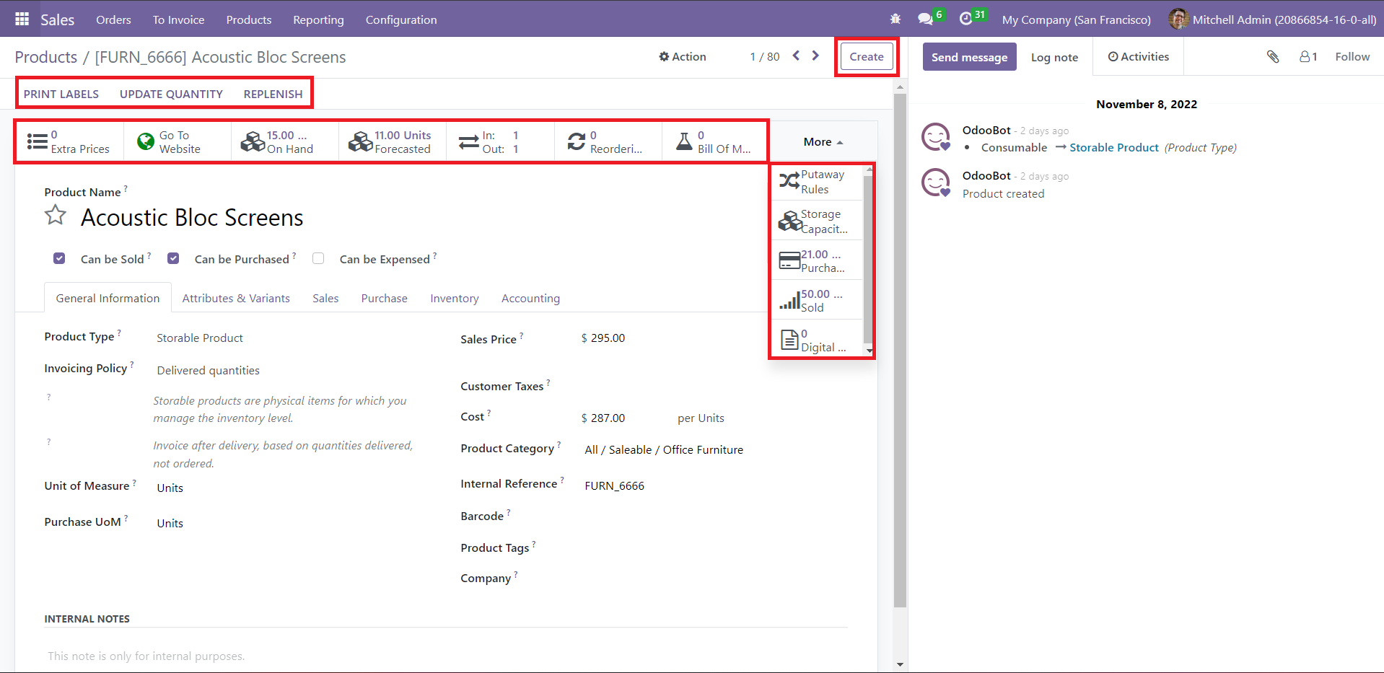Go to previous product record arrow
The width and height of the screenshot is (1384, 673).
pos(796,56)
